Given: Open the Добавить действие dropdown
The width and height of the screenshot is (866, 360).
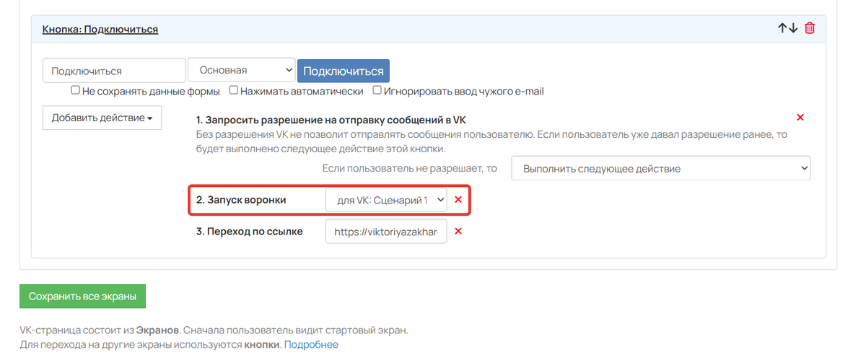Looking at the screenshot, I should pyautogui.click(x=102, y=118).
